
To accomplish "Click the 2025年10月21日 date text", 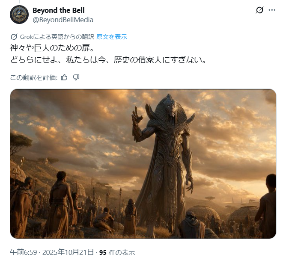I will click(x=68, y=252).
